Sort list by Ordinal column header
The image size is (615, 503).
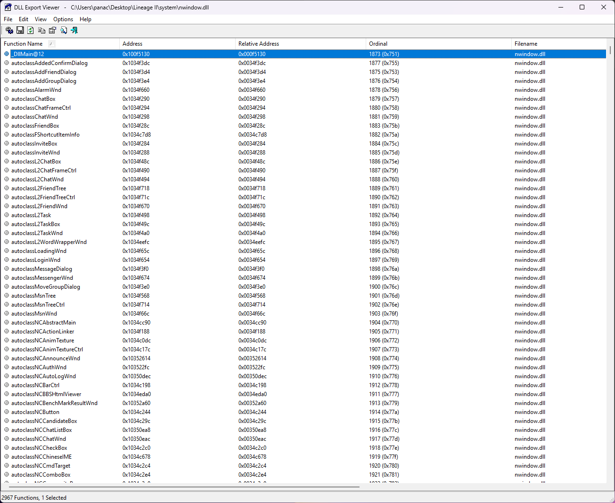point(378,44)
